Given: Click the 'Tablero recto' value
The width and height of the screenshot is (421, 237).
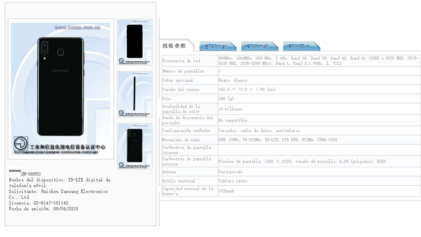Looking at the screenshot, I should click(x=232, y=181).
